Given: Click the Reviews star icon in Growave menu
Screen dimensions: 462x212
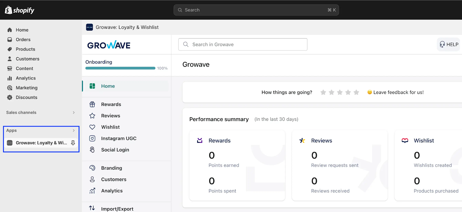Looking at the screenshot, I should (x=92, y=116).
